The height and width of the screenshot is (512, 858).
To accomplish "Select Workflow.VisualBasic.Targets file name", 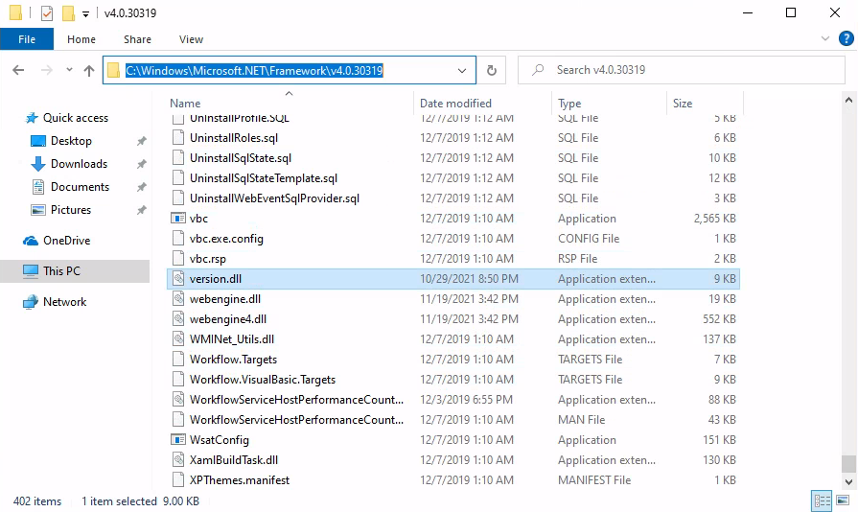I will [x=262, y=380].
